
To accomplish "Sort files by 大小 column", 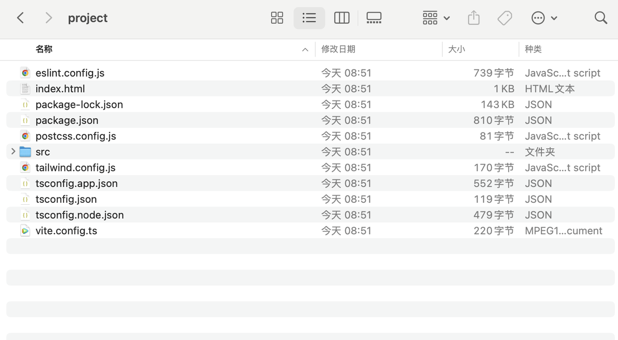I will point(456,49).
